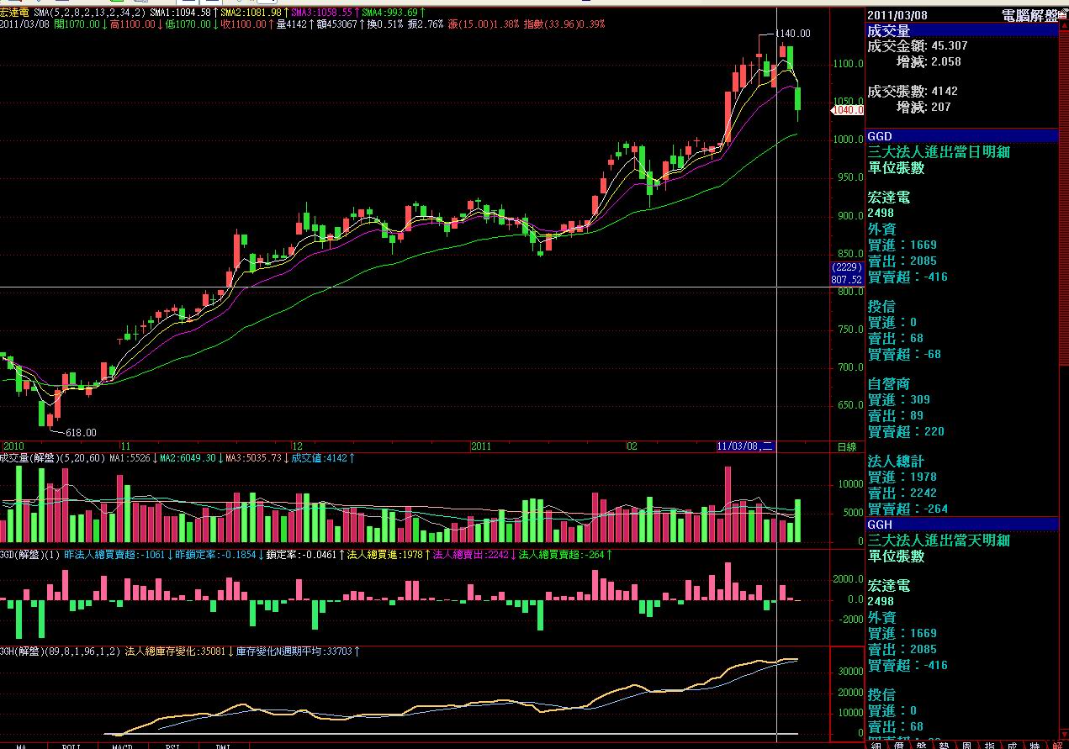The height and width of the screenshot is (749, 1069).
Task: Click 賣出：2242 under 法人總計
Action: [x=902, y=493]
